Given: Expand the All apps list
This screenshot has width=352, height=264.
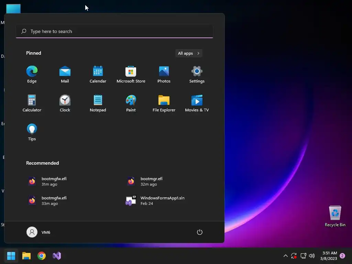Looking at the screenshot, I should click(x=189, y=53).
